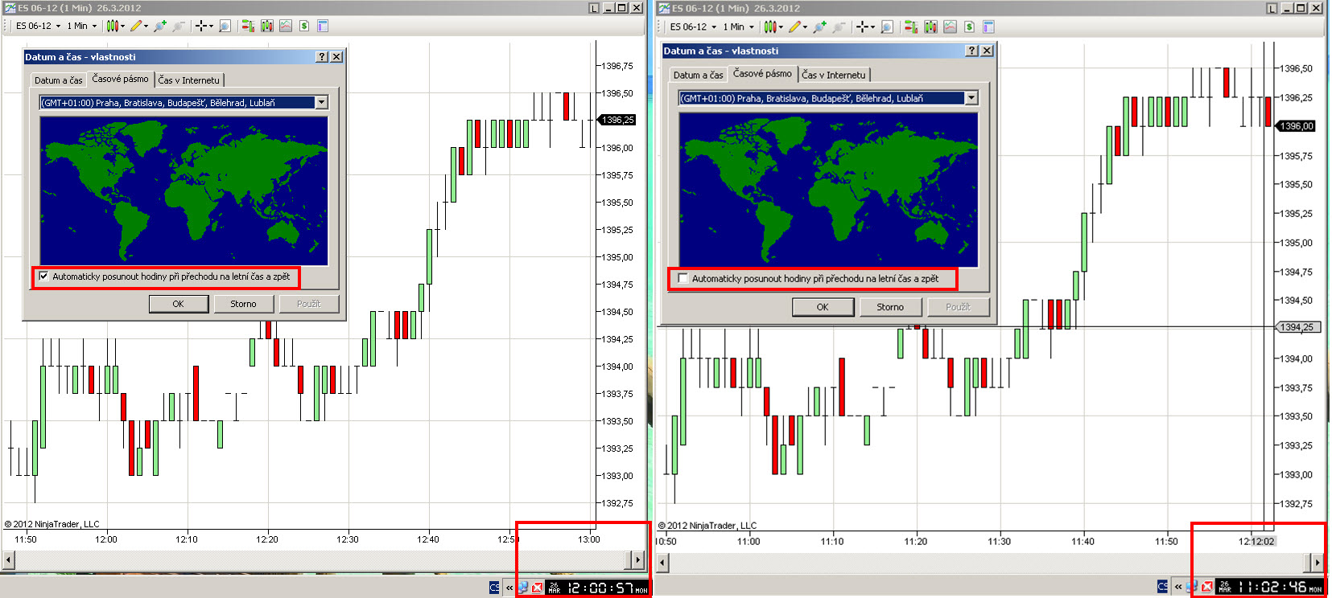Click right arrow of left chart scrollbar

pos(637,559)
